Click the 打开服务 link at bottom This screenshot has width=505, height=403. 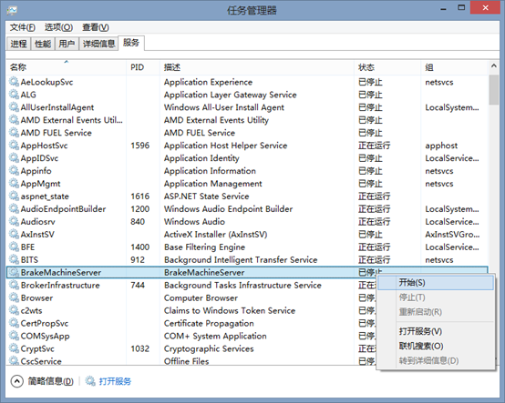pos(115,381)
